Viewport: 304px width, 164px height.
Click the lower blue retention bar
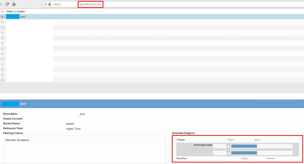[x=244, y=153]
